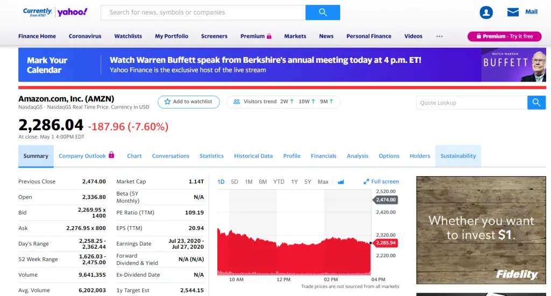Focus the Quote Lookup input field
The width and height of the screenshot is (551, 296).
pyautogui.click(x=471, y=103)
